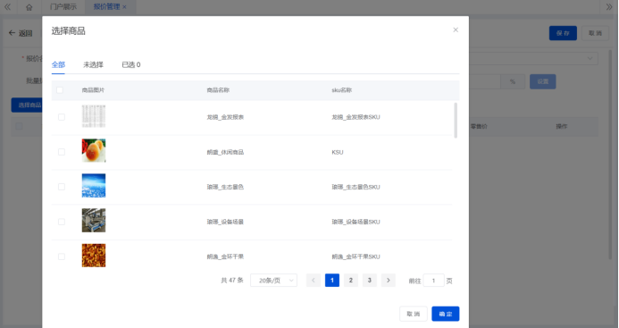The height and width of the screenshot is (328, 619).
Task: Click the 共 47 条 total text
Action: coord(232,280)
